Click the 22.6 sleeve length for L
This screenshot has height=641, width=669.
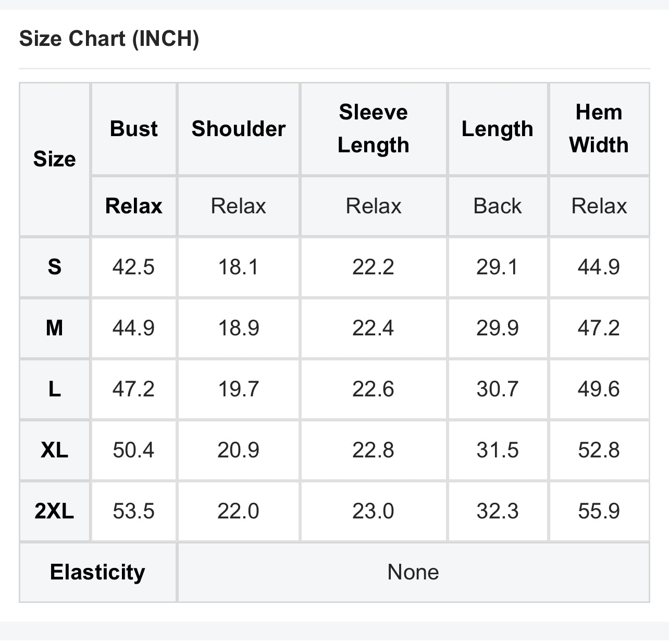[373, 389]
